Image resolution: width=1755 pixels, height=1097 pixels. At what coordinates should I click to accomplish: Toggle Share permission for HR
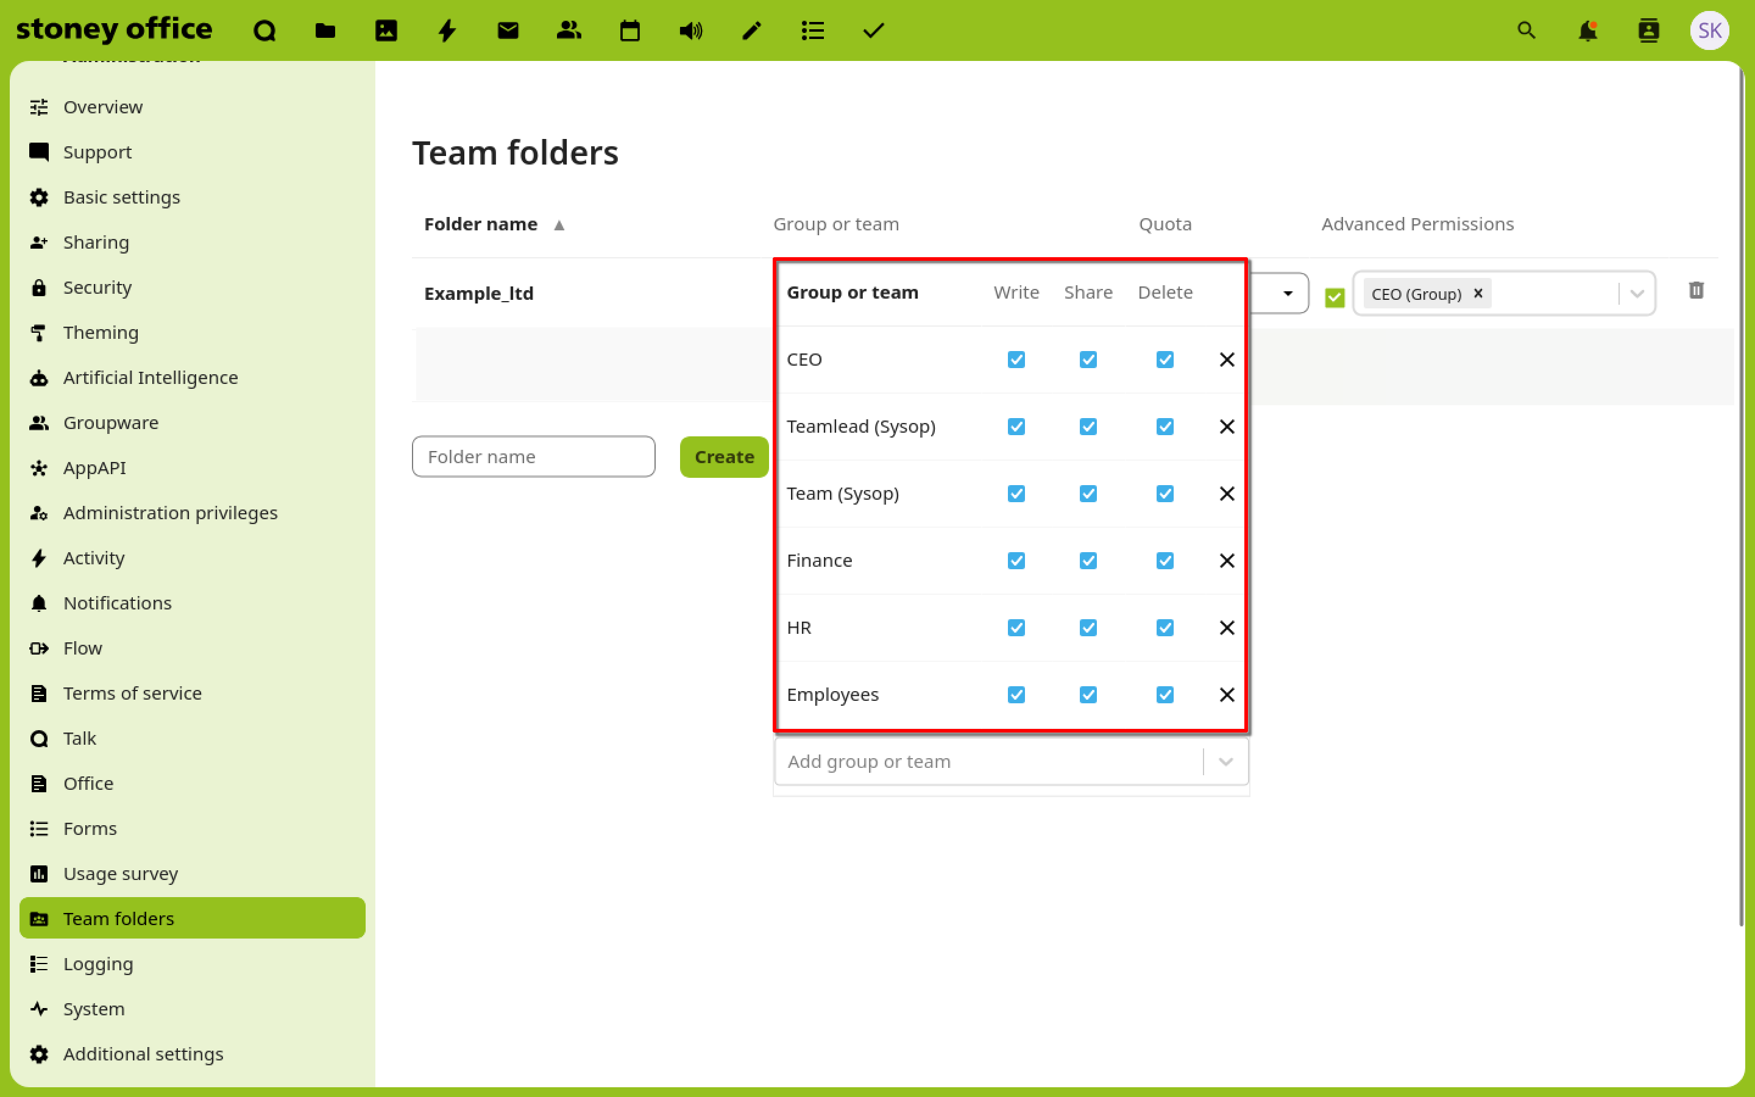pos(1088,628)
